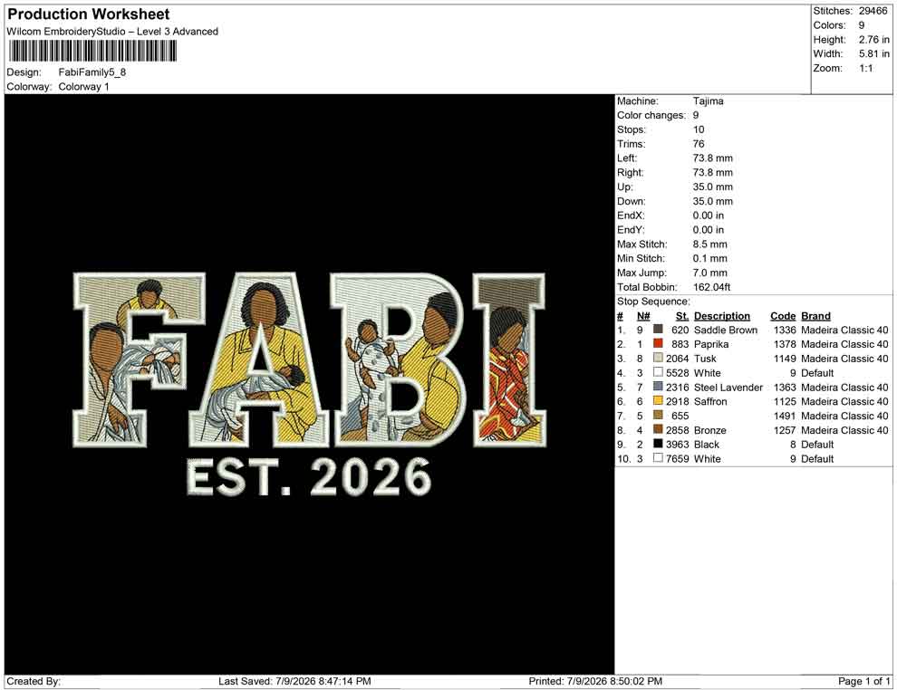Click the 'Saddle Brown' description text

(726, 330)
